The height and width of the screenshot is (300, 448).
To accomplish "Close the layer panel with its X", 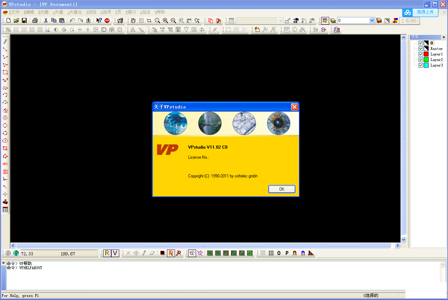I will 444,37.
